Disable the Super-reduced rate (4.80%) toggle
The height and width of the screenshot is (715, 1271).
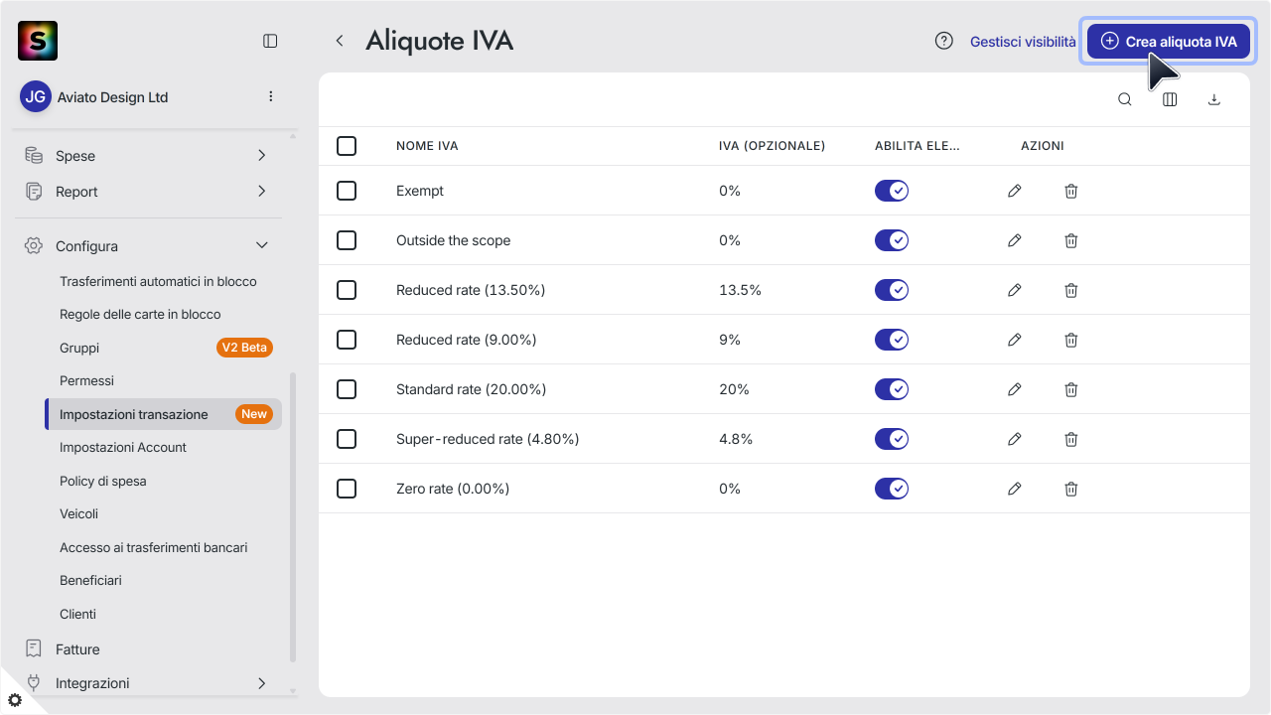(892, 439)
